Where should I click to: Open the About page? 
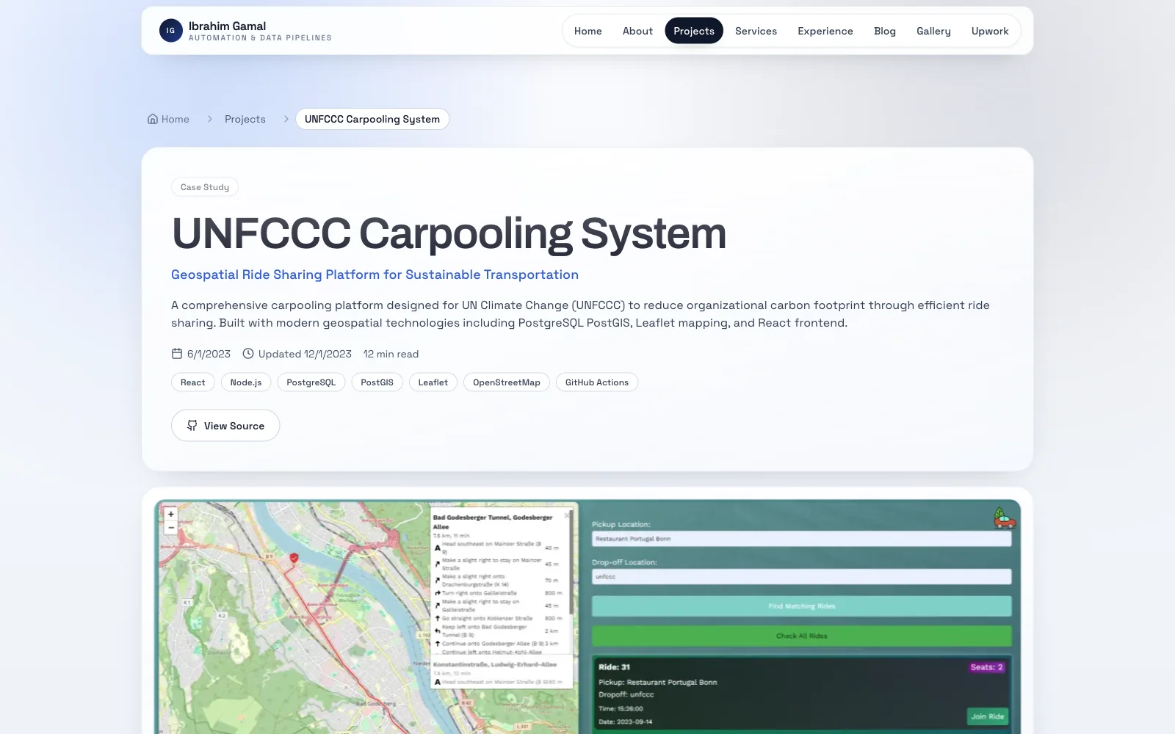click(x=637, y=31)
